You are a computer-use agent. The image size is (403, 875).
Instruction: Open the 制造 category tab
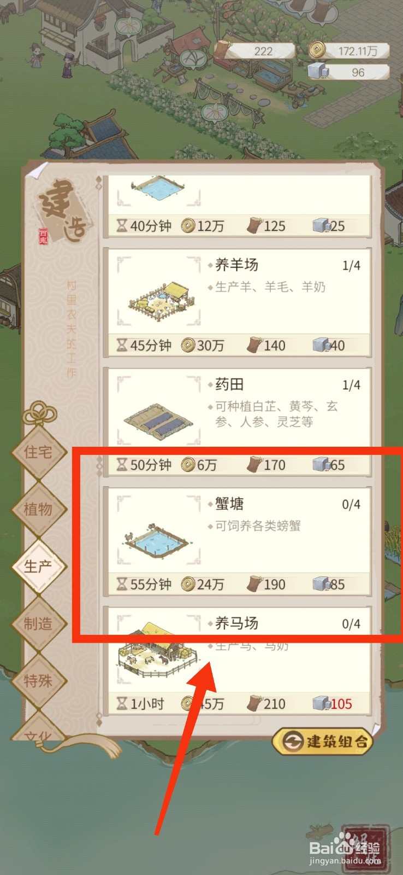click(x=38, y=623)
